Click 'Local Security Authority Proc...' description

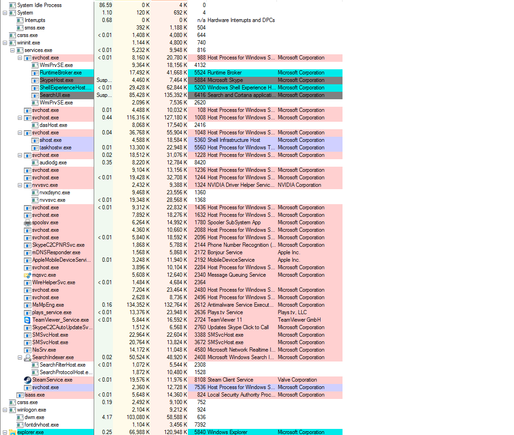coord(241,395)
